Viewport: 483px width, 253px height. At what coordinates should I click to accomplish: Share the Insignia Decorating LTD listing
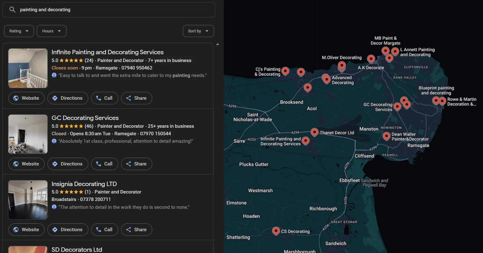[136, 230]
